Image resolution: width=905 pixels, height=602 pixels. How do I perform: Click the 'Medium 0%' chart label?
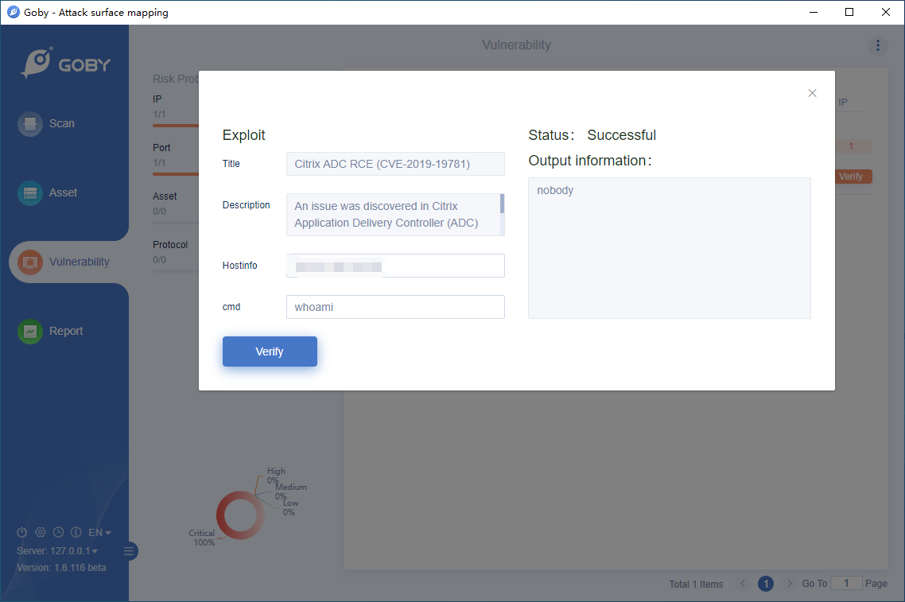(x=290, y=491)
